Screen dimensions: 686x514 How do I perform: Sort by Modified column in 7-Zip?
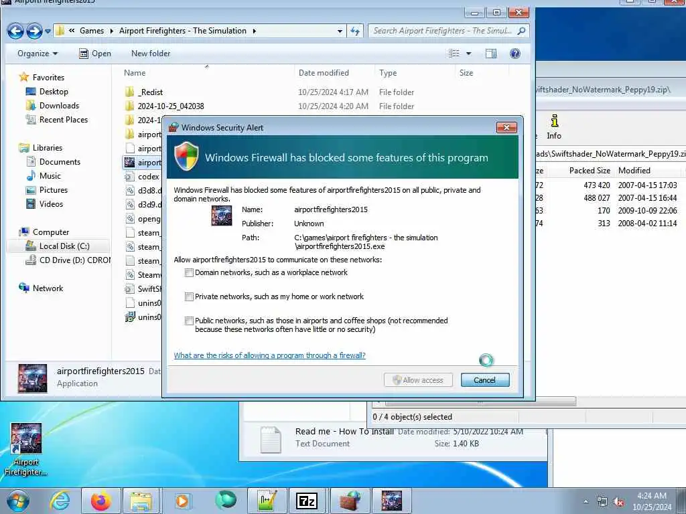634,171
